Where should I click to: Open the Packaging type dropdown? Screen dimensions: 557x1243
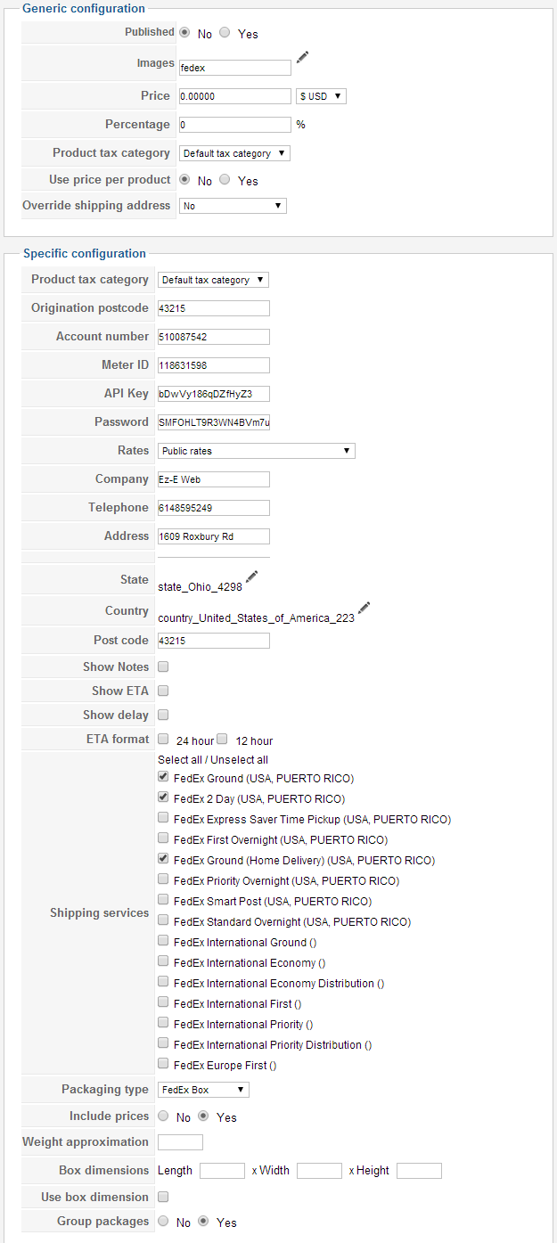pyautogui.click(x=203, y=1090)
